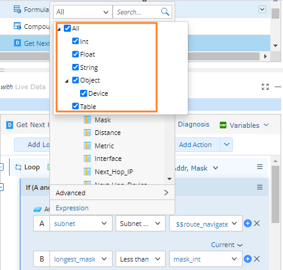The width and height of the screenshot is (283, 270).
Task: Click the Search input field
Action: 137,12
